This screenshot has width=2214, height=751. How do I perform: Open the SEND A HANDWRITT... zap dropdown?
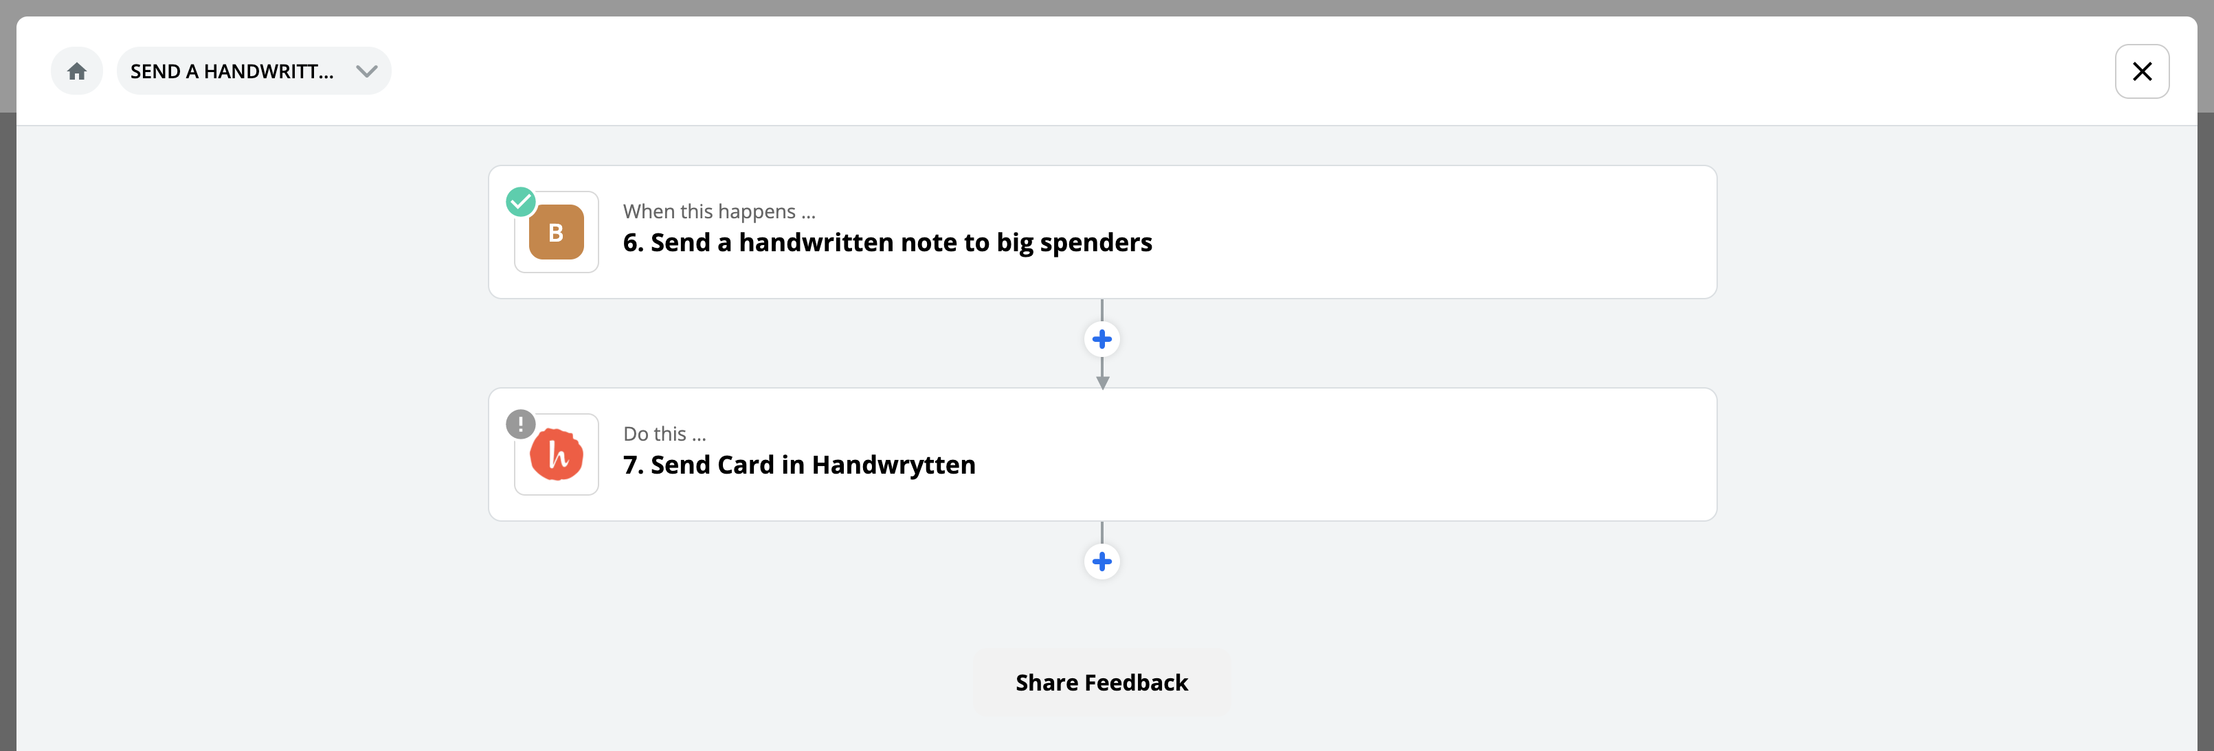pos(254,71)
